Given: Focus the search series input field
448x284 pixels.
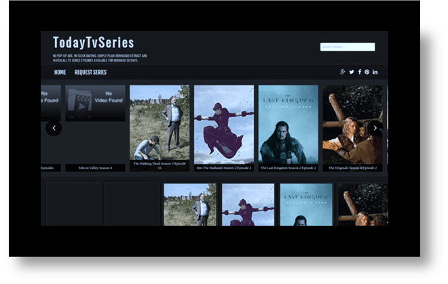Looking at the screenshot, I should 348,47.
